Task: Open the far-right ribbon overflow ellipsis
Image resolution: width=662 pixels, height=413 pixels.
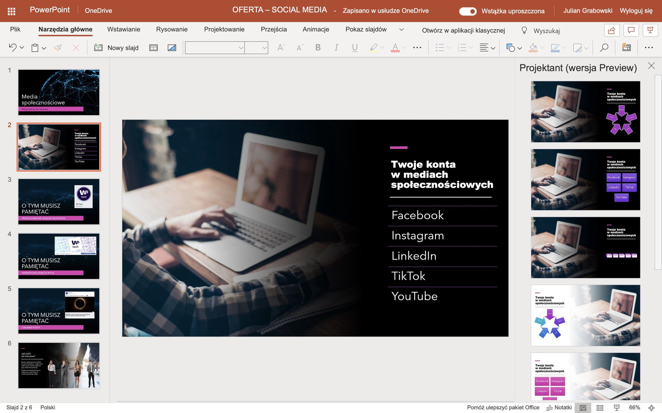Action: [649, 48]
